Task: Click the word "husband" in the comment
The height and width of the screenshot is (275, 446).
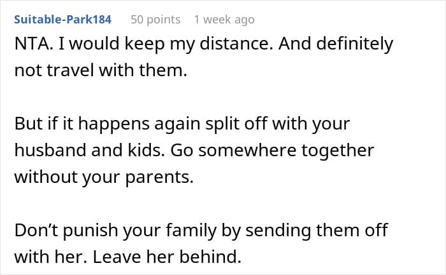Action: click(42, 151)
